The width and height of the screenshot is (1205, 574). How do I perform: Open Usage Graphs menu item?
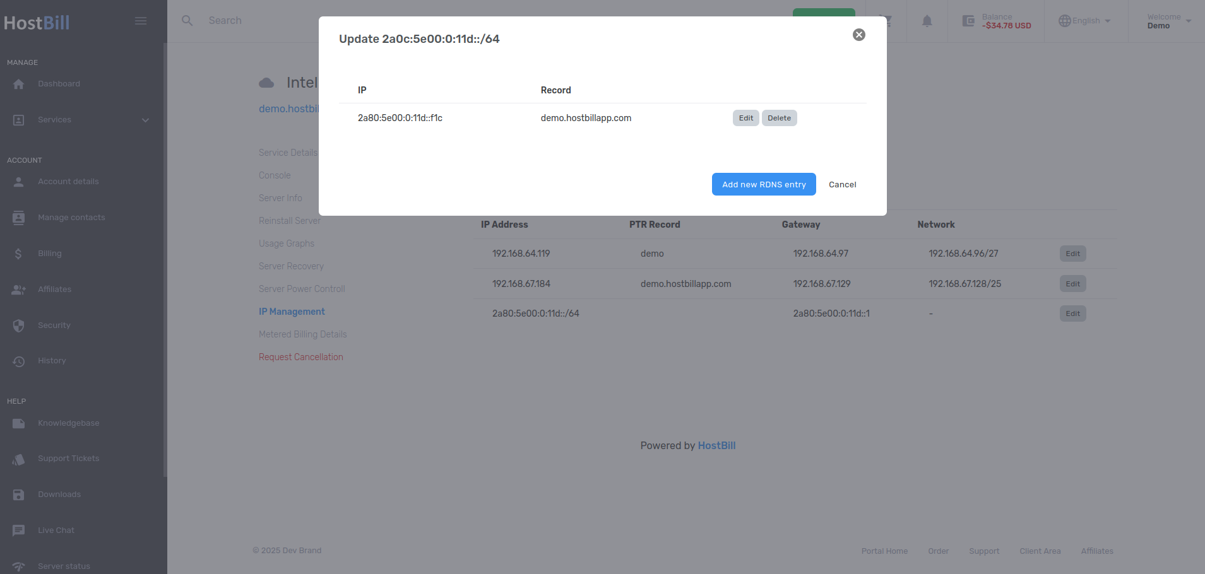286,243
